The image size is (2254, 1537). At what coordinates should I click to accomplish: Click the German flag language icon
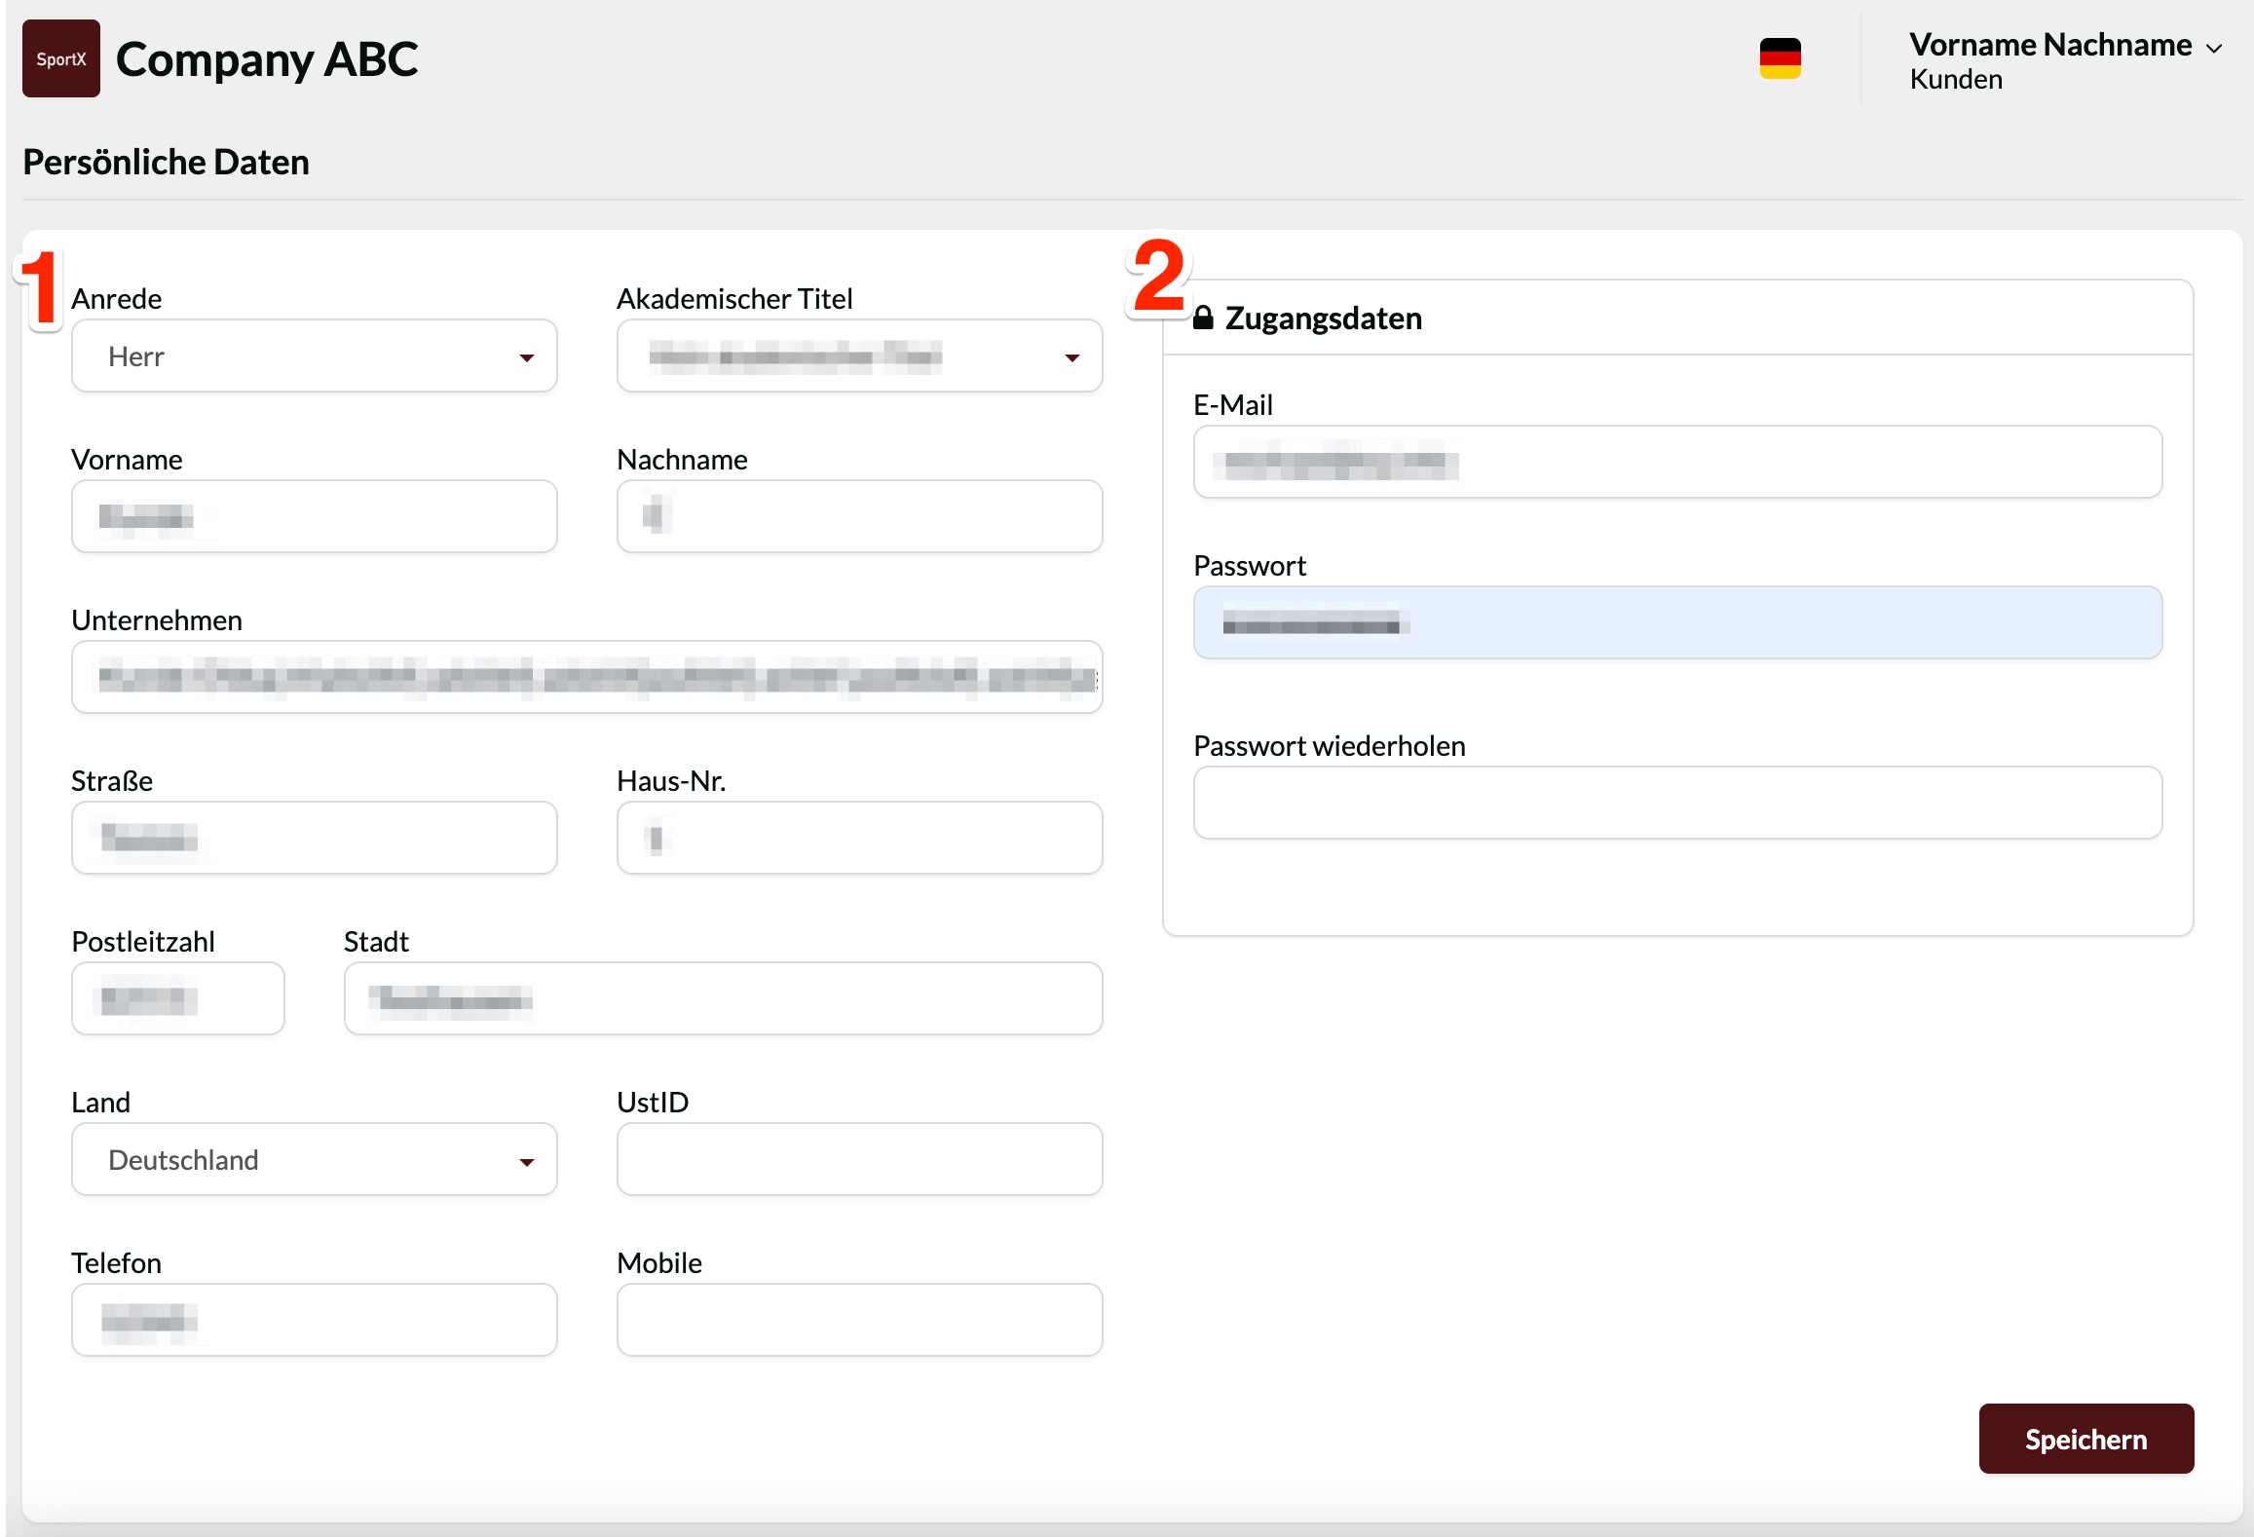click(1779, 58)
